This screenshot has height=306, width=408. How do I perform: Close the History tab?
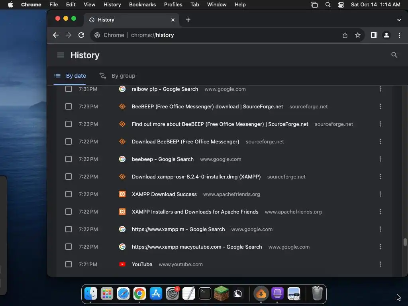(x=173, y=20)
